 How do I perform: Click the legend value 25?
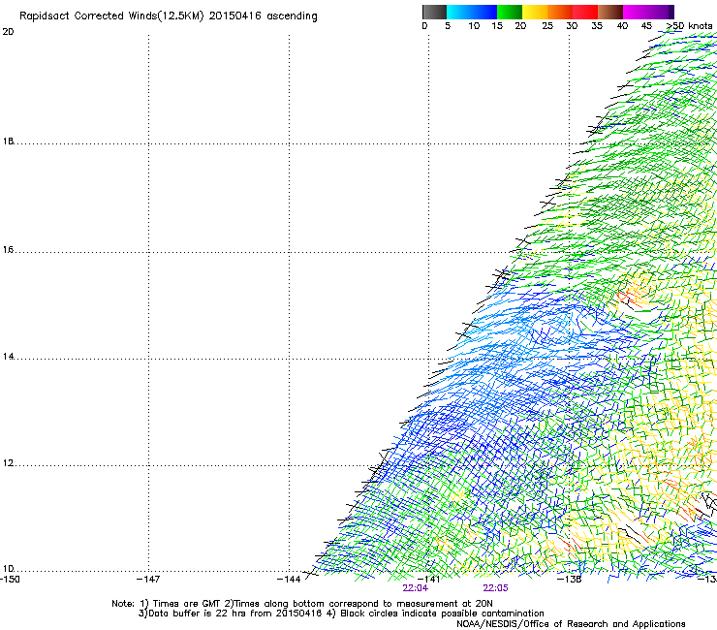click(547, 26)
